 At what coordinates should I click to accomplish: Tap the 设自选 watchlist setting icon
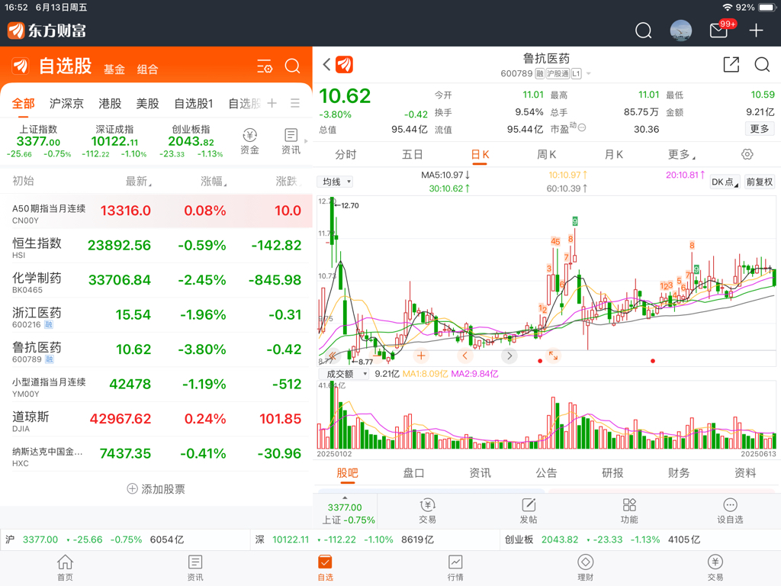coord(730,510)
